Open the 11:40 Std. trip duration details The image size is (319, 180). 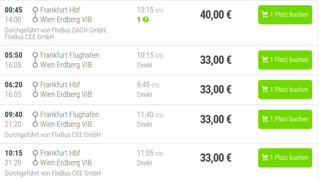pos(150,115)
